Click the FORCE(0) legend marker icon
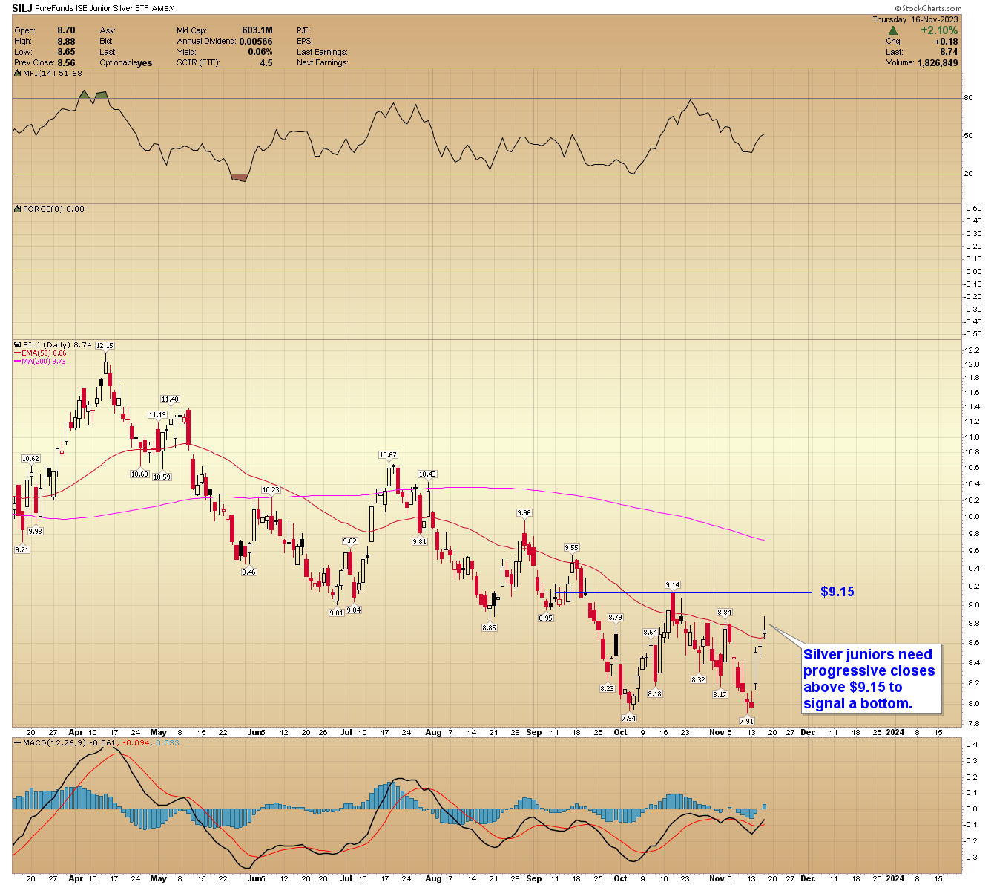This screenshot has width=994, height=885. pos(18,209)
